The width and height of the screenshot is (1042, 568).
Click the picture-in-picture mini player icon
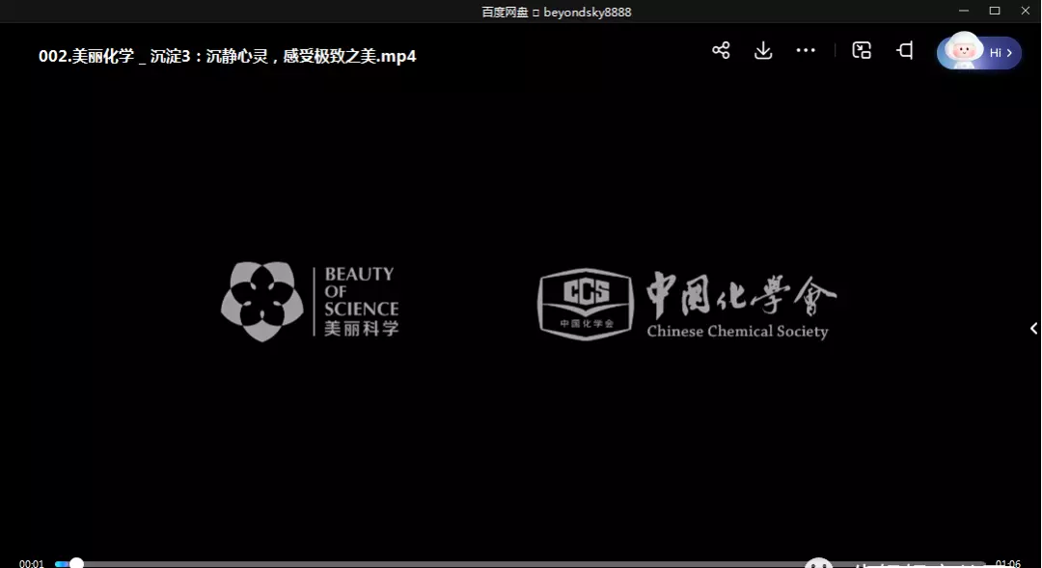point(862,50)
